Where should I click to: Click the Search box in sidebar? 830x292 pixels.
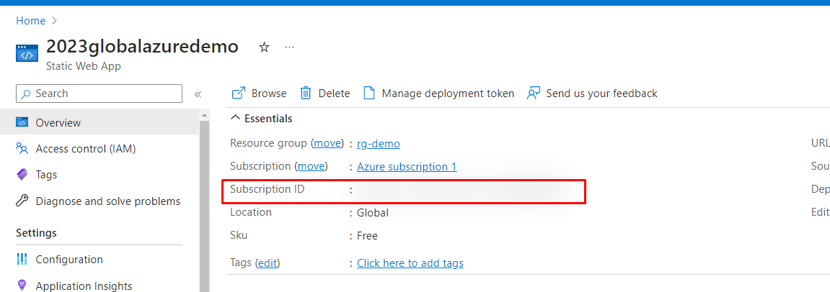pyautogui.click(x=100, y=93)
